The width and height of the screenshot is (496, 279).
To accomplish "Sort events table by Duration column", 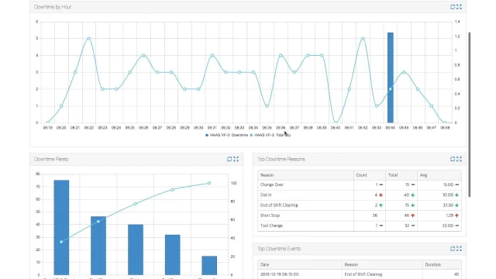I will (x=442, y=264).
